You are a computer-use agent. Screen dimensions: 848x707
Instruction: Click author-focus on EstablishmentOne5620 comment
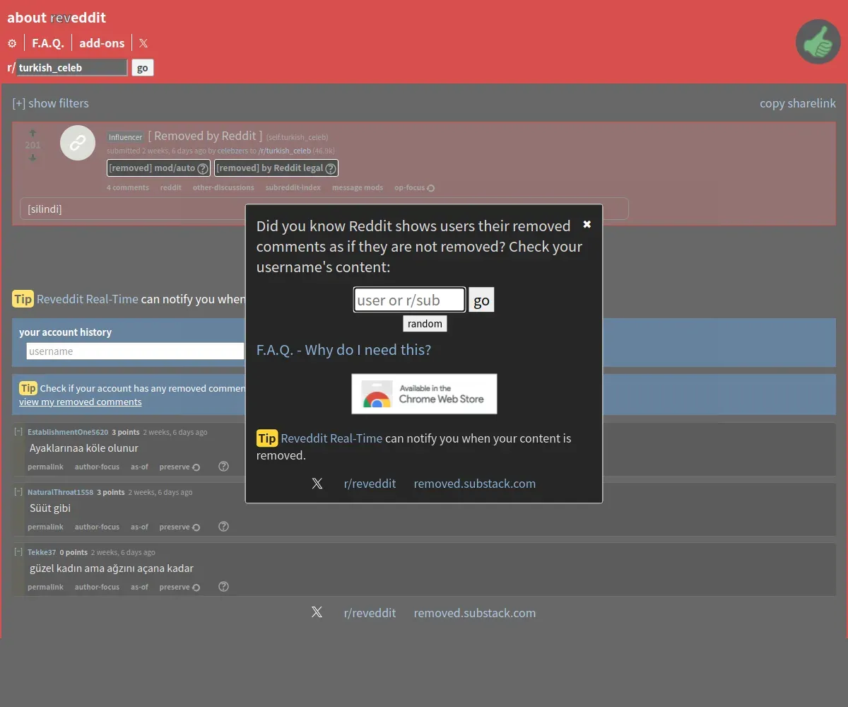pyautogui.click(x=97, y=467)
